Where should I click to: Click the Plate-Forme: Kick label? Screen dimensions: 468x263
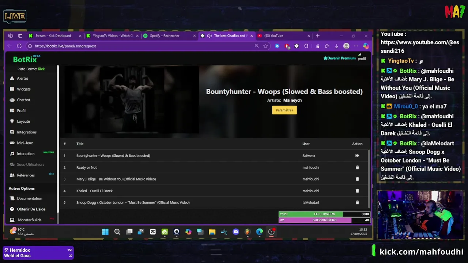pos(31,69)
